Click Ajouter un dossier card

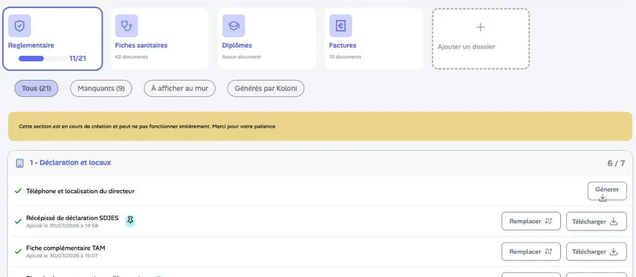pos(481,39)
